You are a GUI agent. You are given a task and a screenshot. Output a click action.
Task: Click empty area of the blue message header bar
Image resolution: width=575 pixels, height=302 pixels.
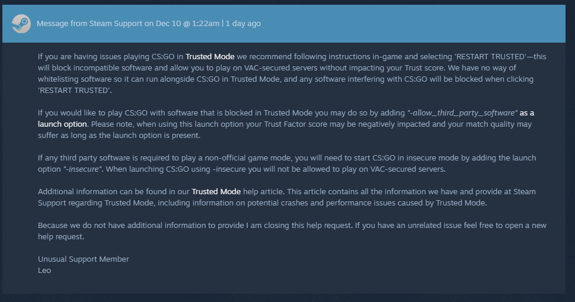(x=415, y=24)
